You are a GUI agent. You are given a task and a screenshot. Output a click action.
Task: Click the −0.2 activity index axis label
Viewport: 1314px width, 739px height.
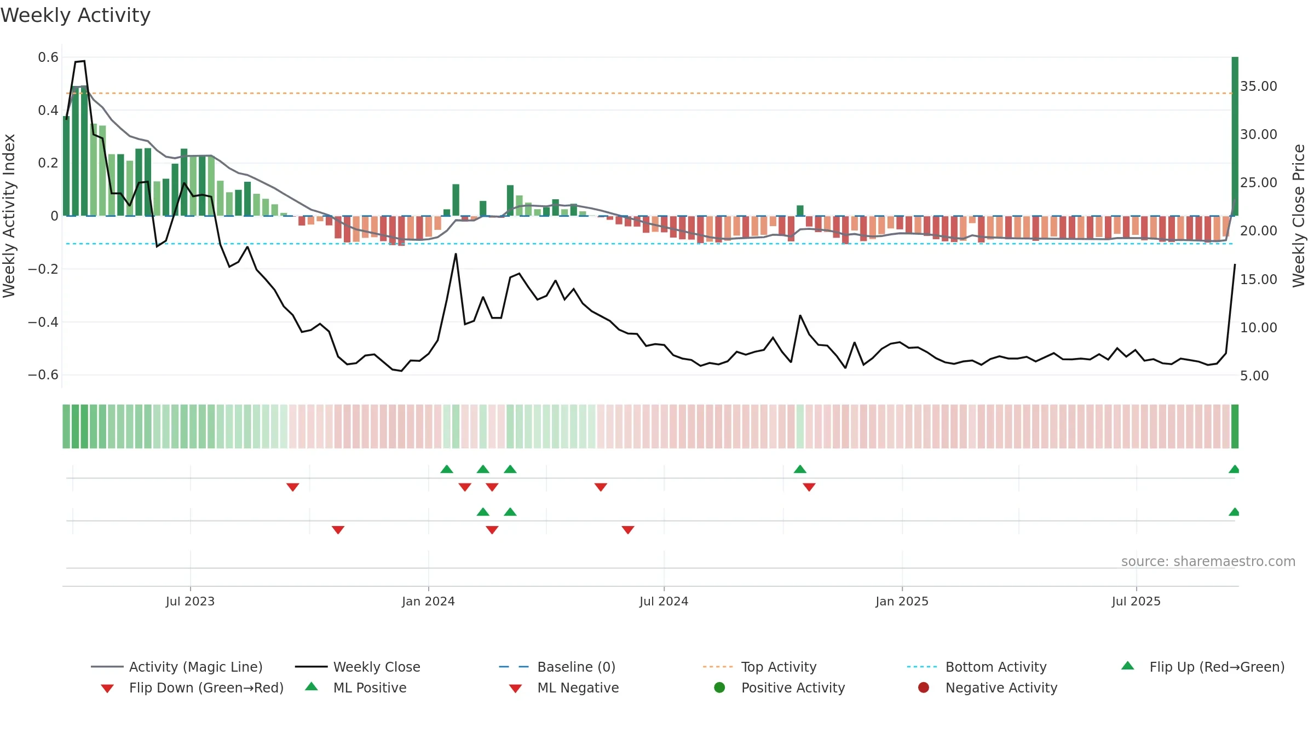pyautogui.click(x=43, y=269)
